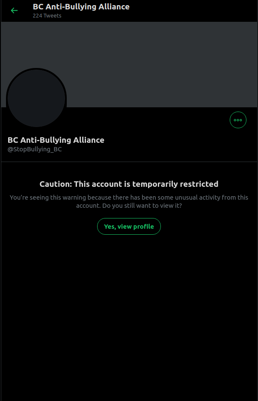The height and width of the screenshot is (401, 258).
Task: Click the unusual activity warning description
Action: click(x=129, y=201)
